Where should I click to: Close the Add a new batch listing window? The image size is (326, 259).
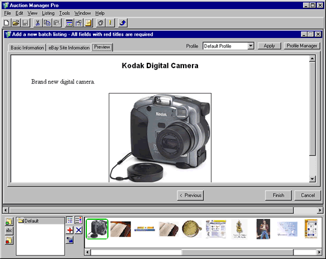pos(318,34)
